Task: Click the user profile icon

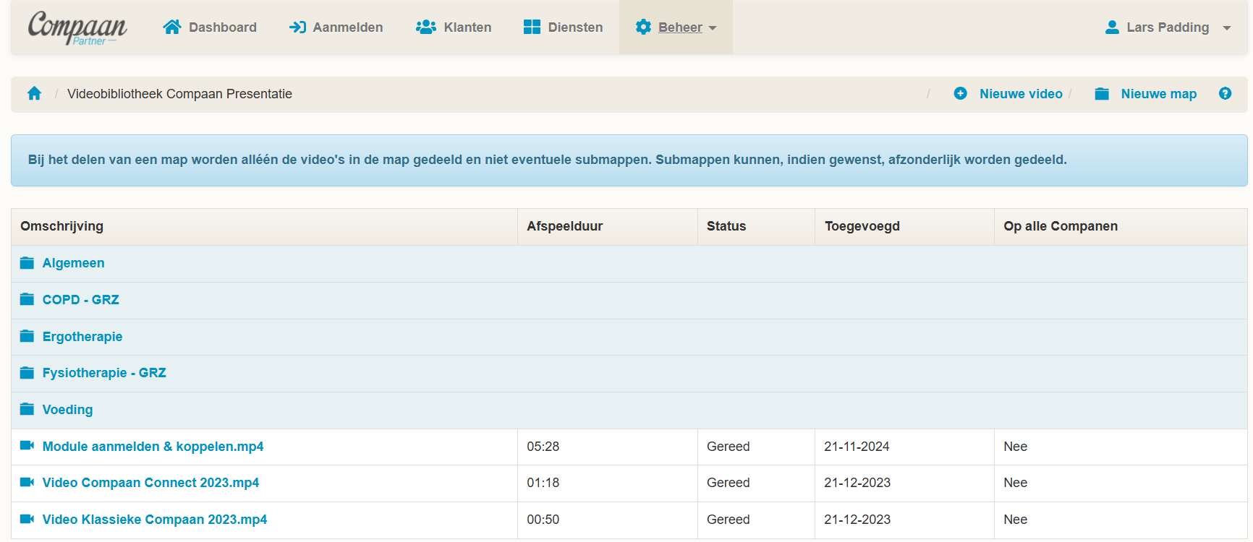Action: [x=1112, y=27]
